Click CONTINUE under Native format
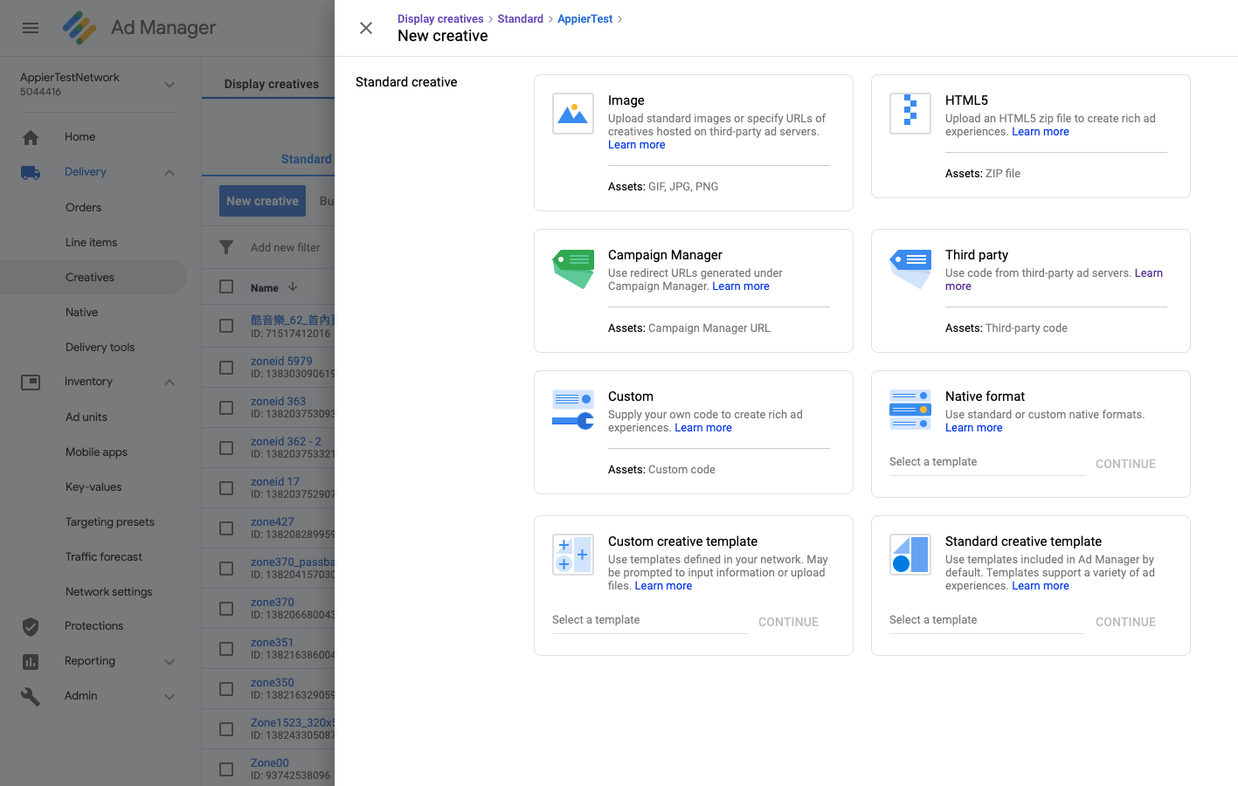The width and height of the screenshot is (1238, 786). pyautogui.click(x=1125, y=464)
